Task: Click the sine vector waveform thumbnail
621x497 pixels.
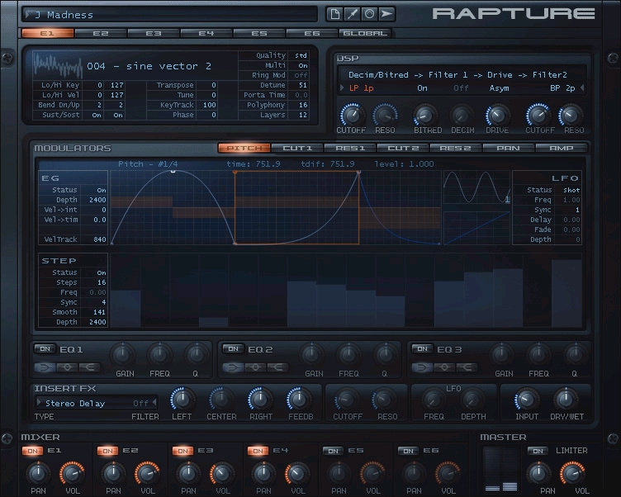Action: click(x=57, y=65)
